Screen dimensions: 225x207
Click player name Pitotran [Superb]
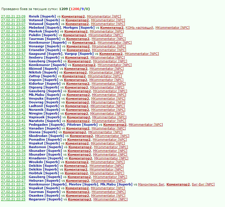coord(82,125)
